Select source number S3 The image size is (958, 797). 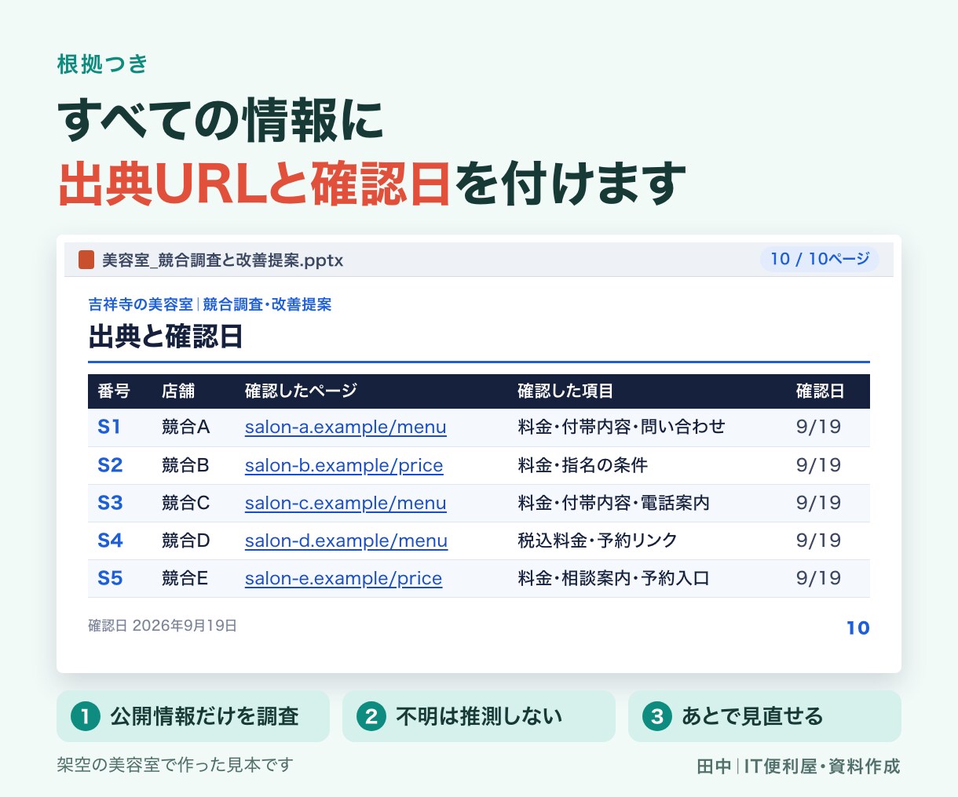[x=110, y=503]
